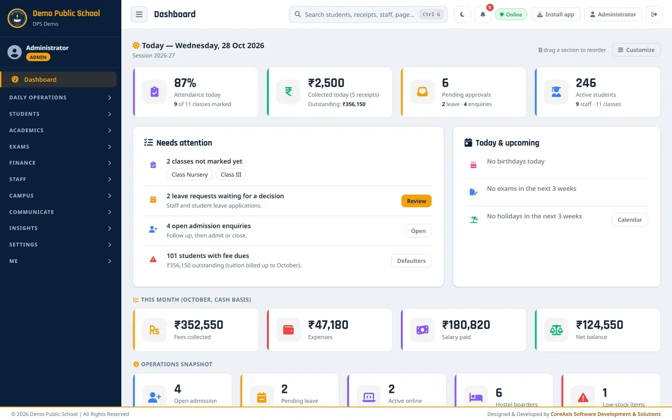Viewport: 672px width, 420px height.
Task: Click the Customize button
Action: click(x=636, y=50)
